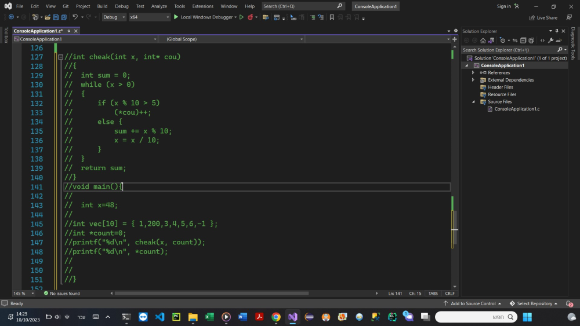Collapse the ConsoleApplication1 project node
The height and width of the screenshot is (326, 580).
[x=466, y=65]
